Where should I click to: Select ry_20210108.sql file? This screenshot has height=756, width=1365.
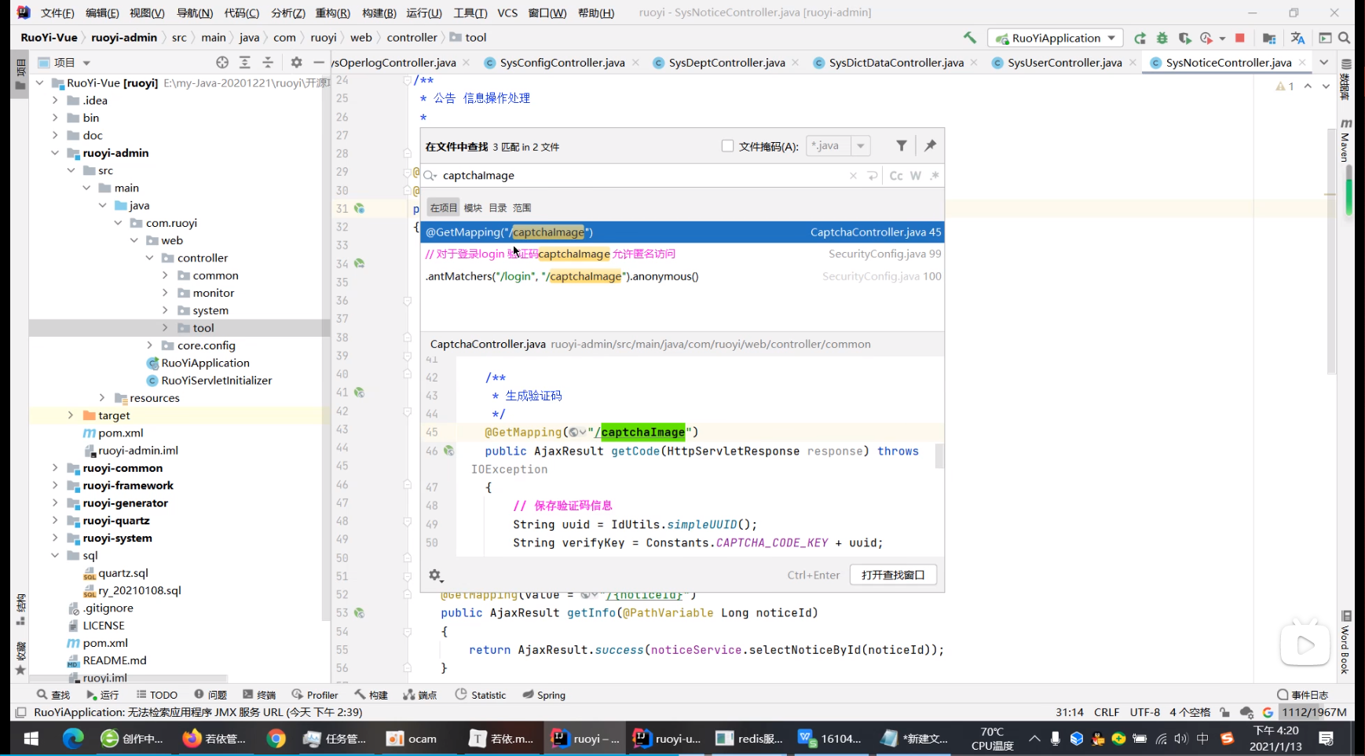(139, 590)
